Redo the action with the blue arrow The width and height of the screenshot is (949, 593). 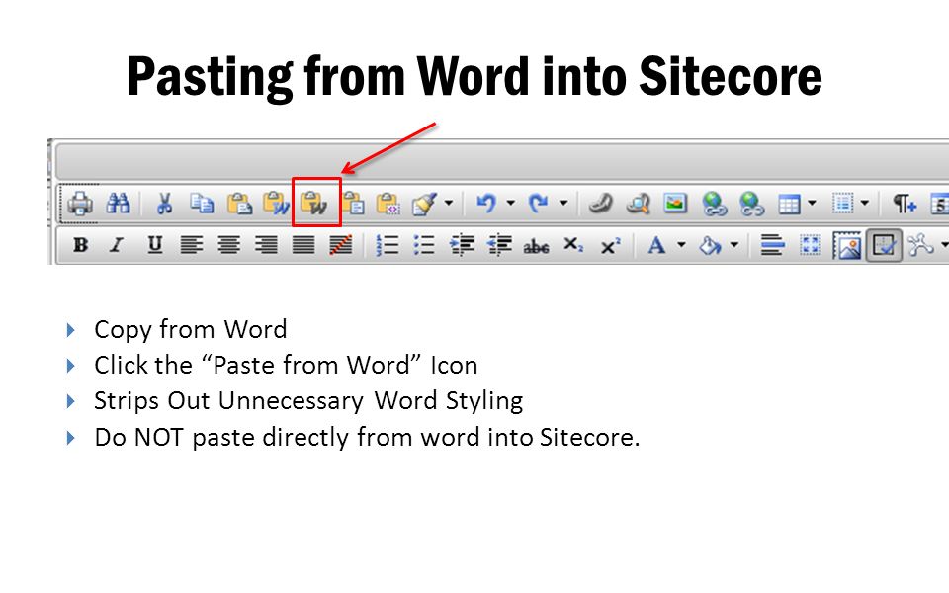click(x=538, y=203)
